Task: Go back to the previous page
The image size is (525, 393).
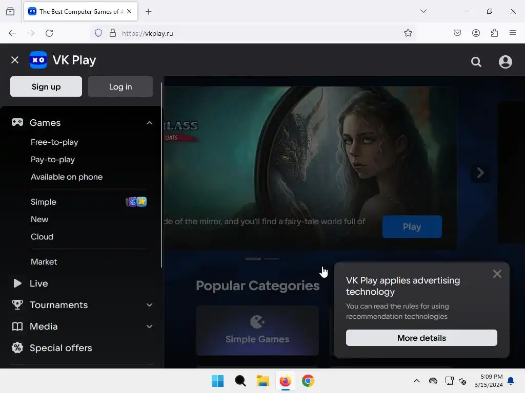Action: 12,33
